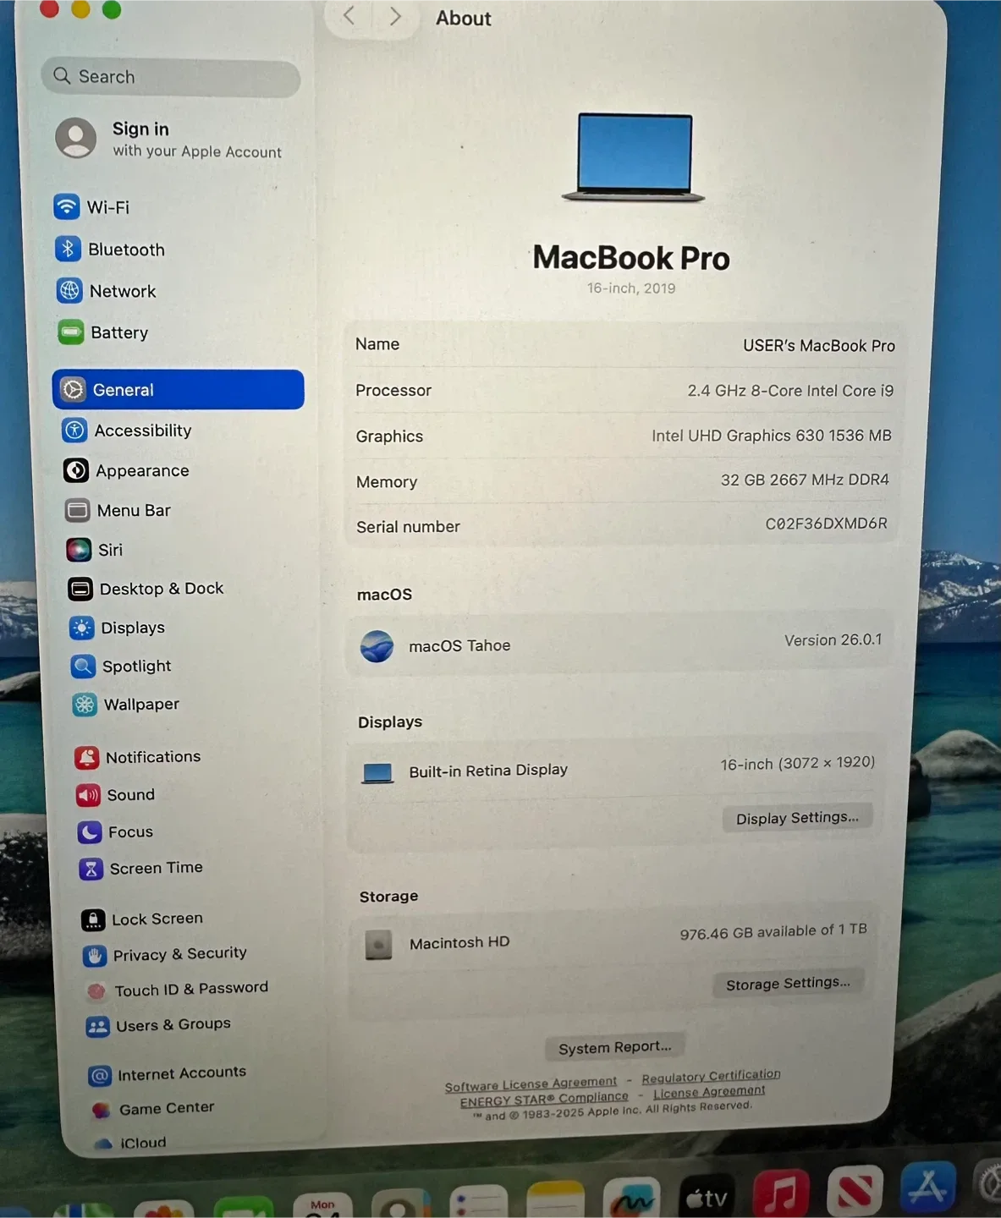Open Battery settings
Screen dimensions: 1001x1218
pos(118,332)
